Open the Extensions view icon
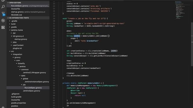This screenshot has width=193, height=108. 3,27
